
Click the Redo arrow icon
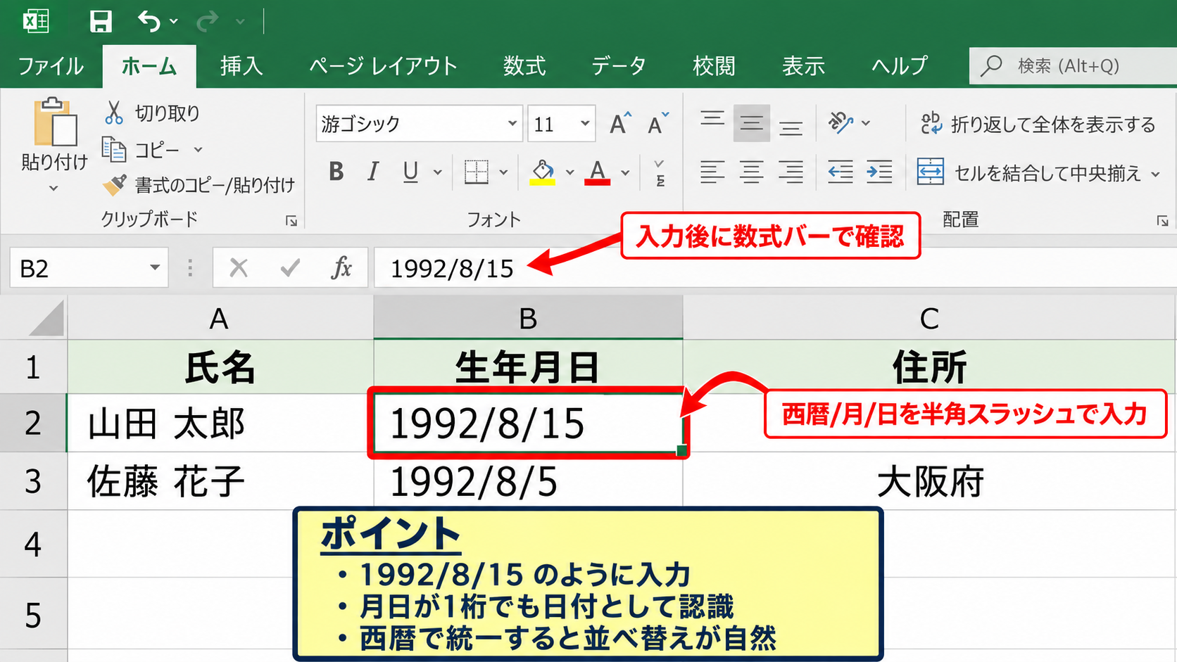pyautogui.click(x=207, y=21)
